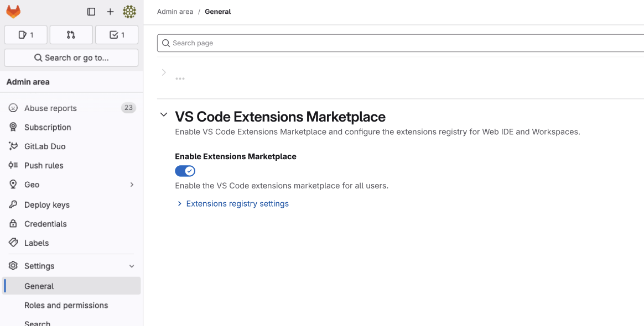Open merge requests shortcut
Image resolution: width=644 pixels, height=326 pixels.
tap(71, 35)
